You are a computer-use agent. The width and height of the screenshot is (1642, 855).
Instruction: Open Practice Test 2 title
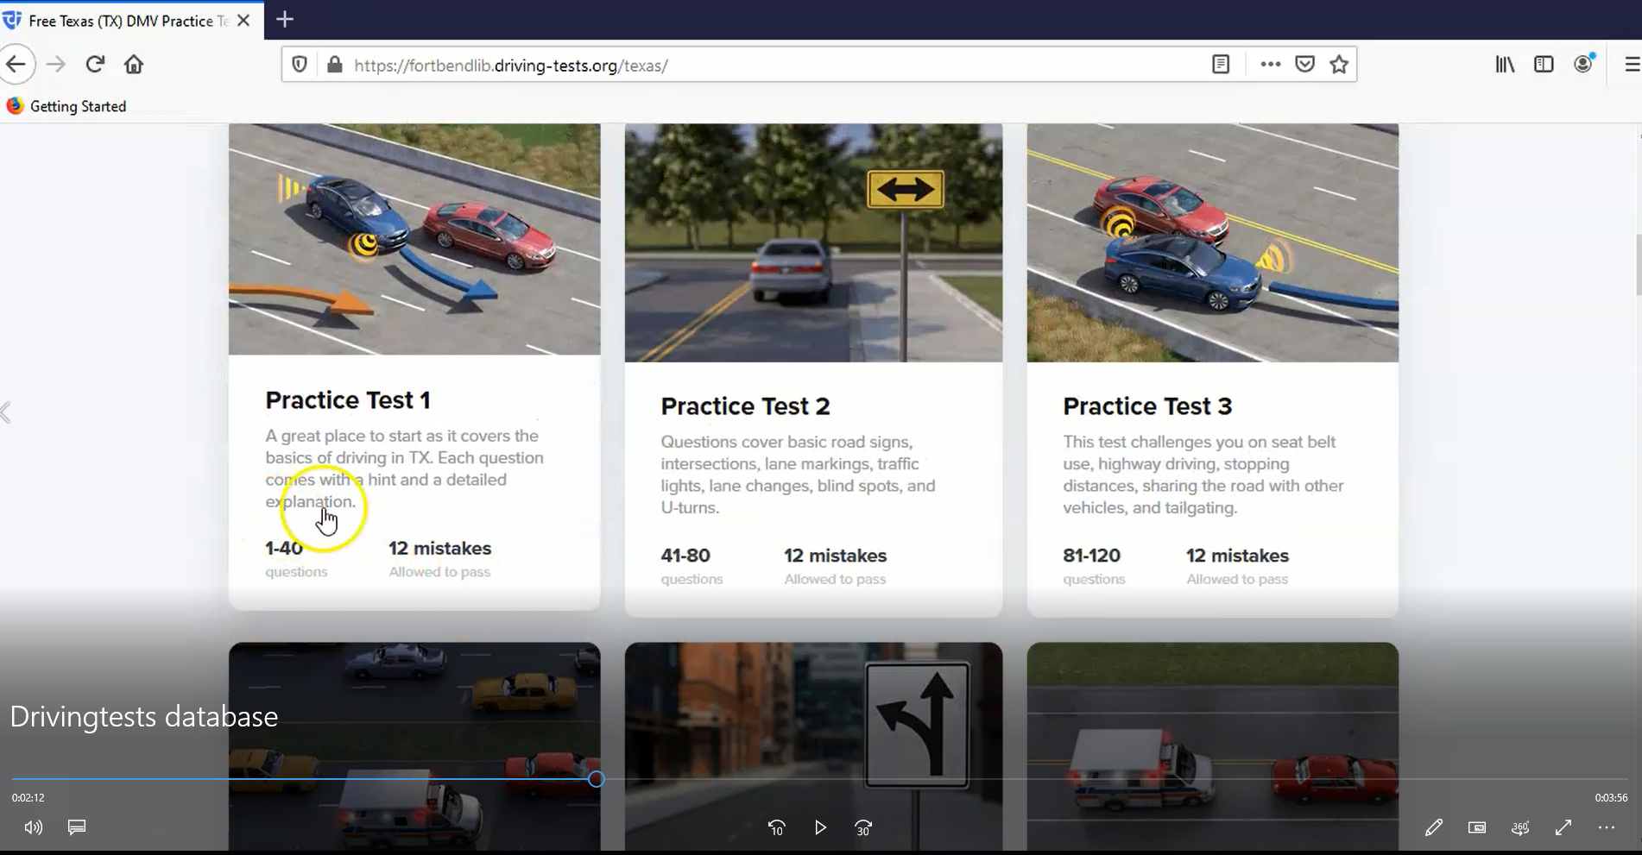click(x=745, y=406)
